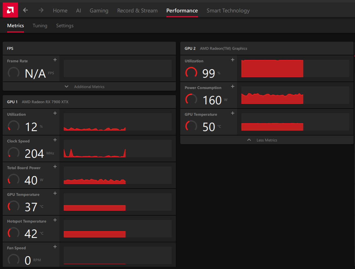This screenshot has width=355, height=269.
Task: Add GPU 1 Clock Speed metric via plus
Action: coord(55,140)
